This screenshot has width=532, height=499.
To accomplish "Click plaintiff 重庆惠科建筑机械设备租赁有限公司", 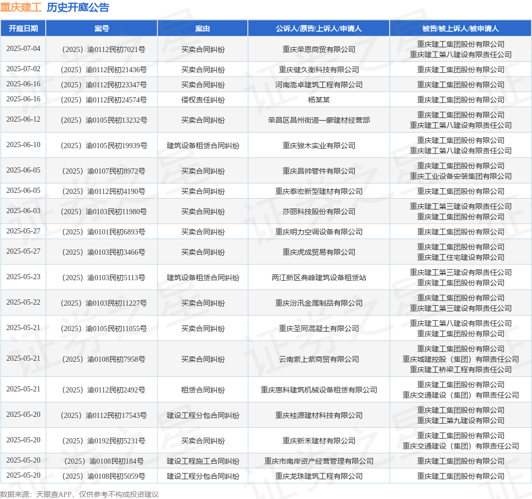I will pos(318,390).
